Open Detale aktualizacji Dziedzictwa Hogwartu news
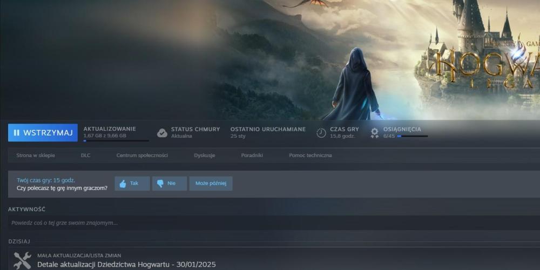Image resolution: width=540 pixels, height=270 pixels. coord(126,265)
